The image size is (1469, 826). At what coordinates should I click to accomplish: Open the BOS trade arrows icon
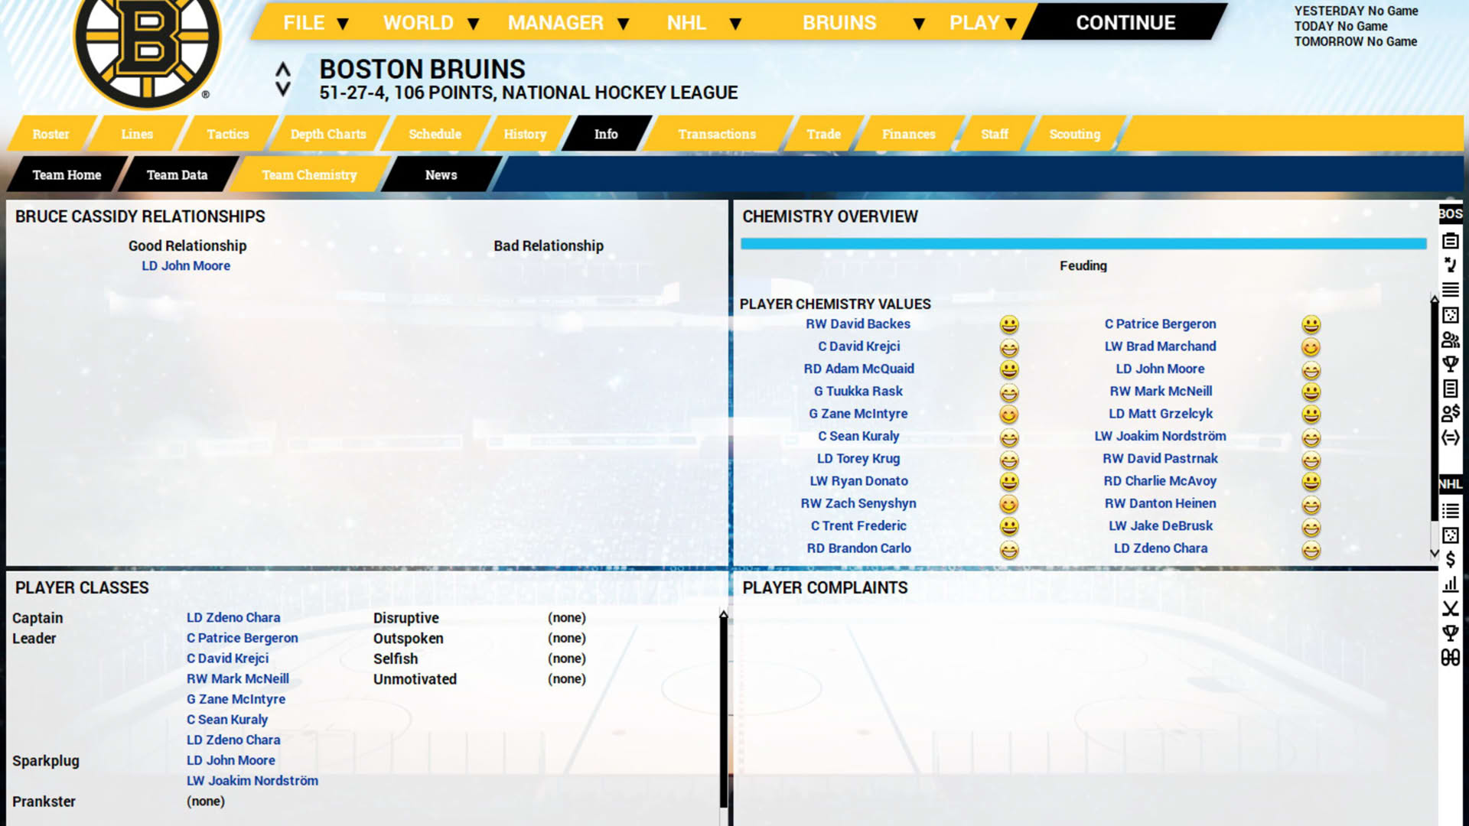(x=1450, y=437)
